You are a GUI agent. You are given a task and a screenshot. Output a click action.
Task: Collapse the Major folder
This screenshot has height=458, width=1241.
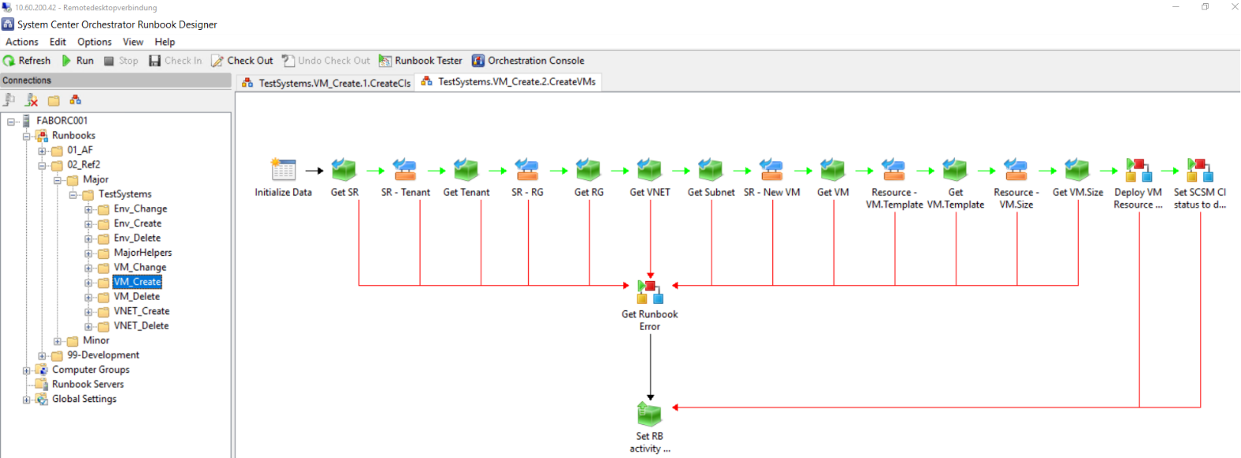pyautogui.click(x=58, y=180)
